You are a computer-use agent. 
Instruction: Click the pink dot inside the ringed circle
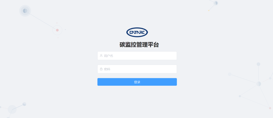(57, 30)
